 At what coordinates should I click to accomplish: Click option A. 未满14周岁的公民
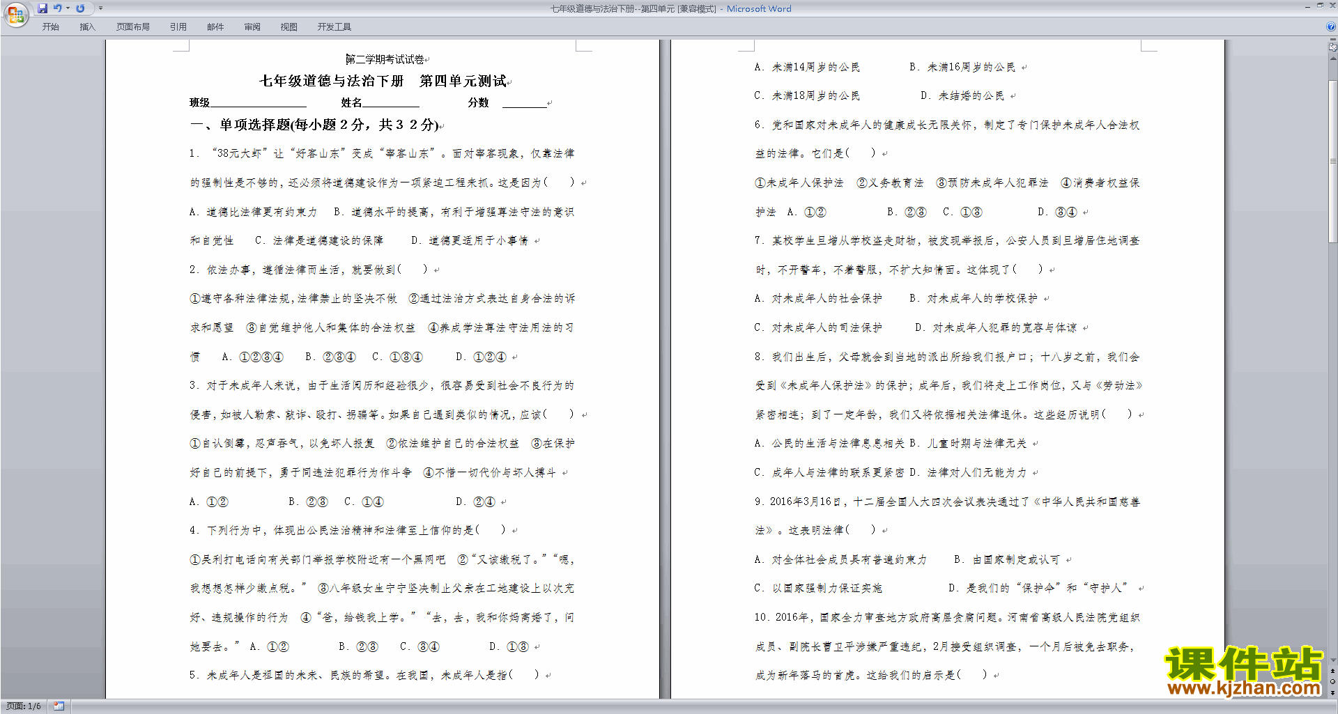tap(807, 67)
